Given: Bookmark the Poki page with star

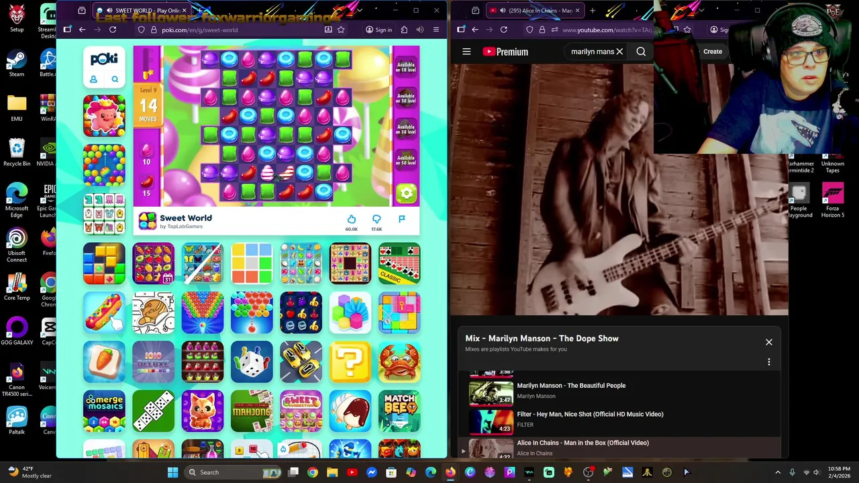Looking at the screenshot, I should pos(341,30).
